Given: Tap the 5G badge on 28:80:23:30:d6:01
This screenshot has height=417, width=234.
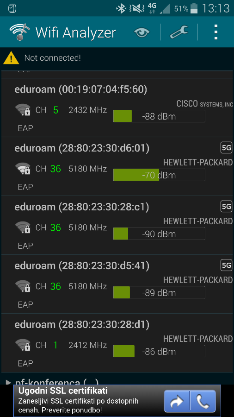Looking at the screenshot, I should pos(226,148).
